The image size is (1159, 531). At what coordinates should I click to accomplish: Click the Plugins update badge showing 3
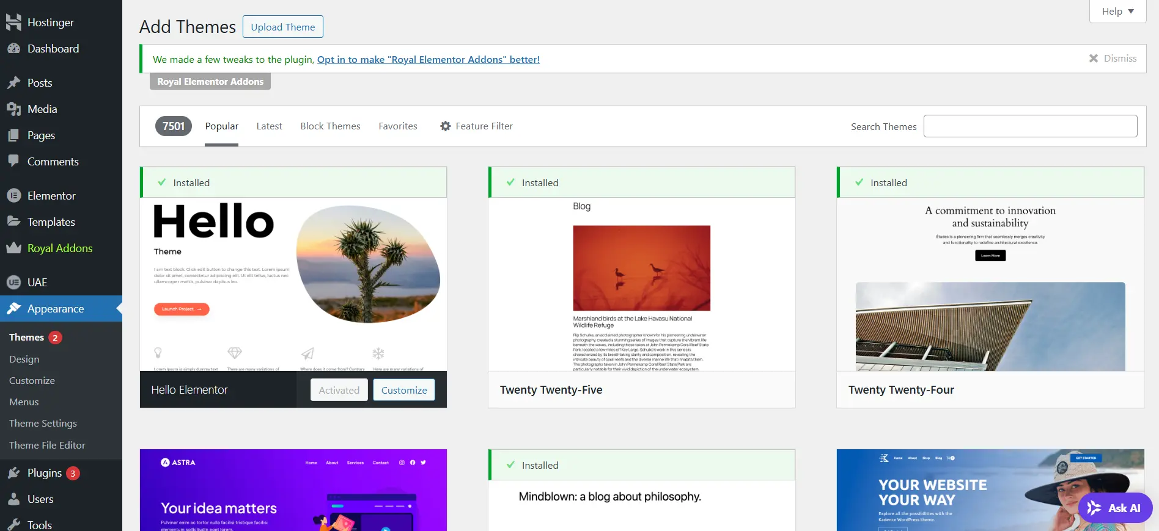(73, 473)
